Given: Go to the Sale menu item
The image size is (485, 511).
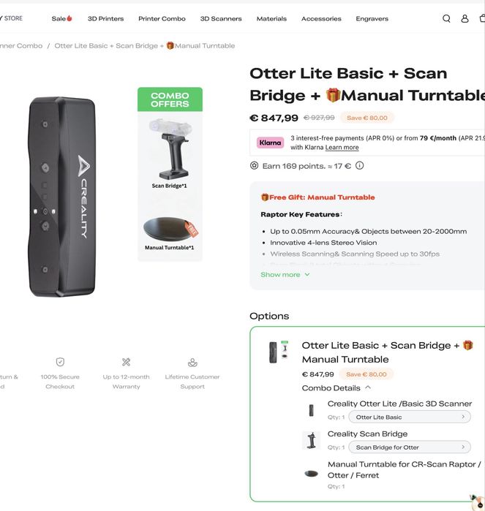Looking at the screenshot, I should click(x=61, y=18).
